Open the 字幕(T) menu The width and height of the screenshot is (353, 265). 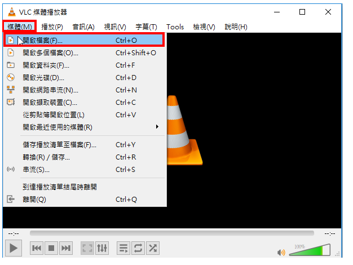click(146, 27)
